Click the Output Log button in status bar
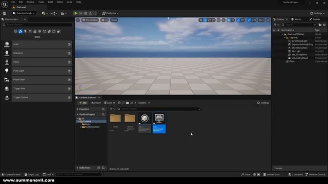 point(32,174)
